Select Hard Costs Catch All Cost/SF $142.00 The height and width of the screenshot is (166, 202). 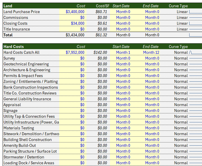(100, 52)
